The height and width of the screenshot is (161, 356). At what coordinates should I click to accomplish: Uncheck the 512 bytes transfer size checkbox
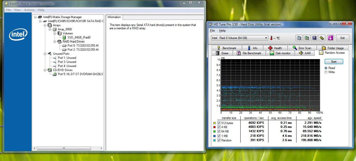(x=219, y=123)
